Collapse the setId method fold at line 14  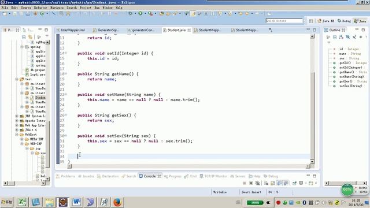(66, 53)
